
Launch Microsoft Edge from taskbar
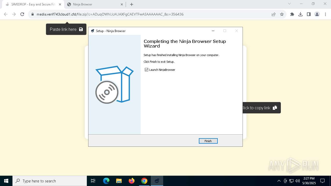[x=106, y=181]
